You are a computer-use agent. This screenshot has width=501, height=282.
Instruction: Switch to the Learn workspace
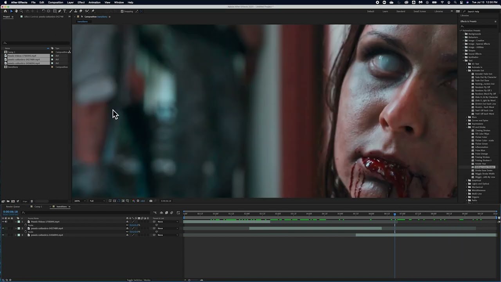385,11
